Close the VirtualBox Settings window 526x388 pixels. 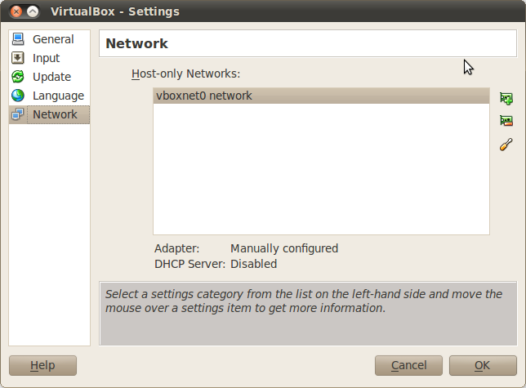pos(16,12)
